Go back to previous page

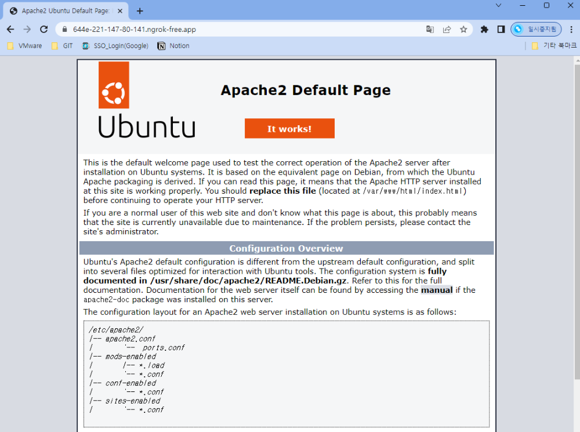tap(10, 29)
